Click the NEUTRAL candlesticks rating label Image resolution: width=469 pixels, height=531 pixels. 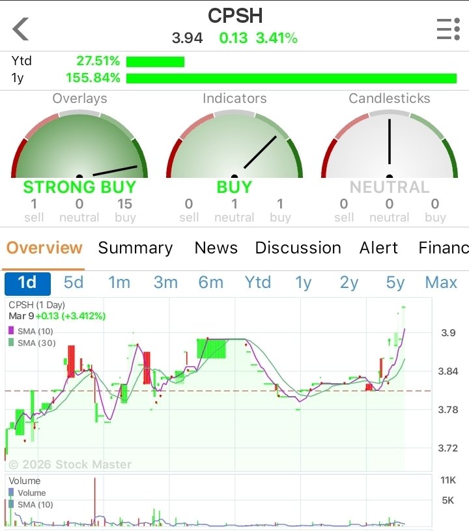tap(390, 187)
